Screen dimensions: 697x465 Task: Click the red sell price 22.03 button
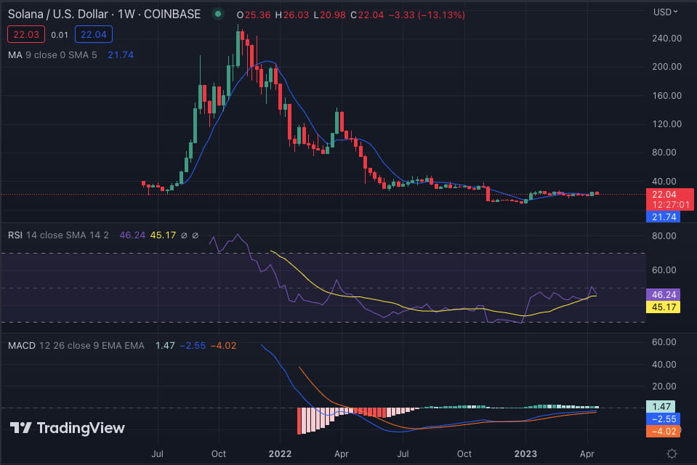click(x=26, y=35)
